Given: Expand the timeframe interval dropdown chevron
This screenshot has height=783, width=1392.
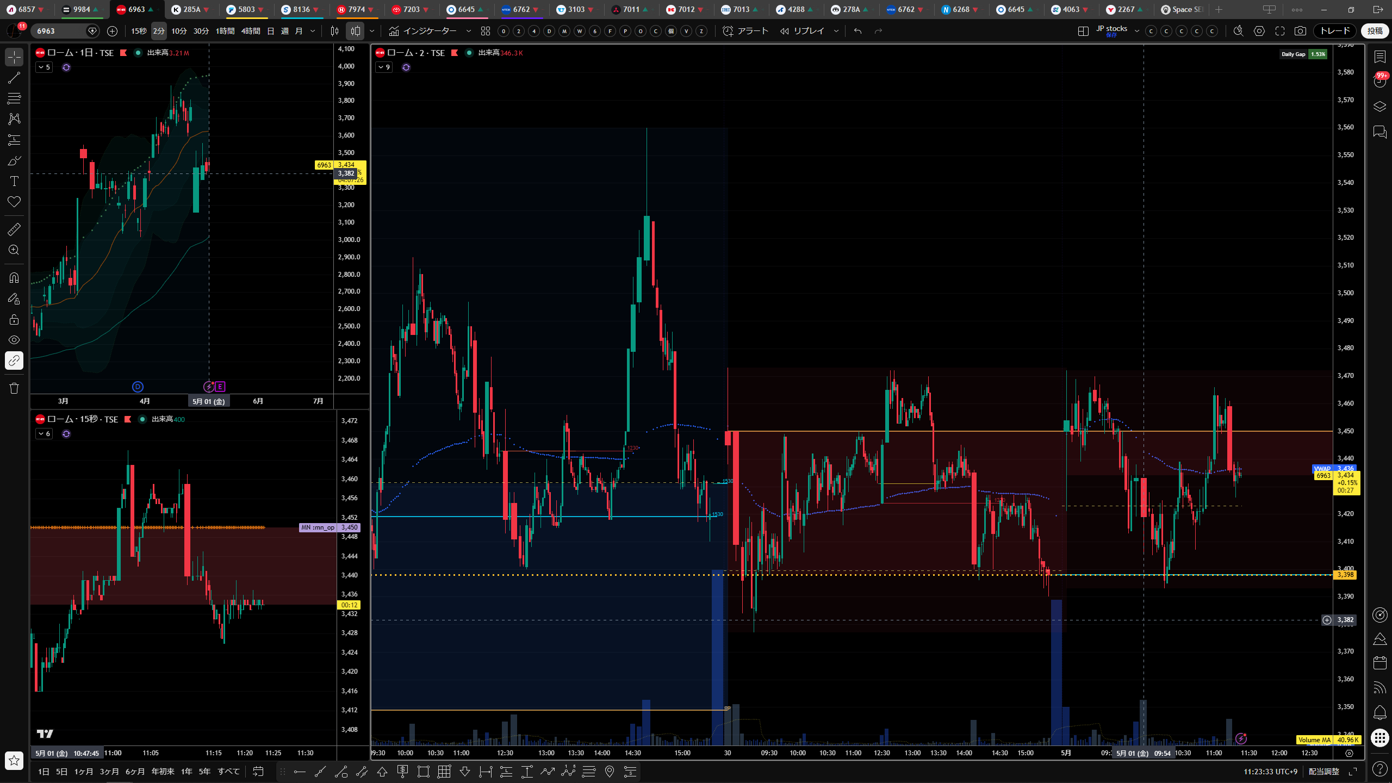Looking at the screenshot, I should pos(313,31).
